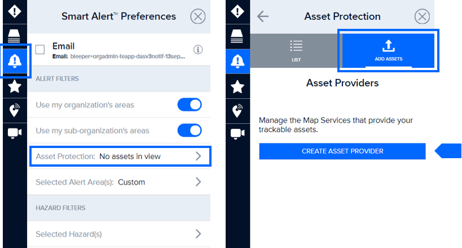This screenshot has height=248, width=462.
Task: Go back with arrow in Asset Protection
Action: [x=262, y=16]
